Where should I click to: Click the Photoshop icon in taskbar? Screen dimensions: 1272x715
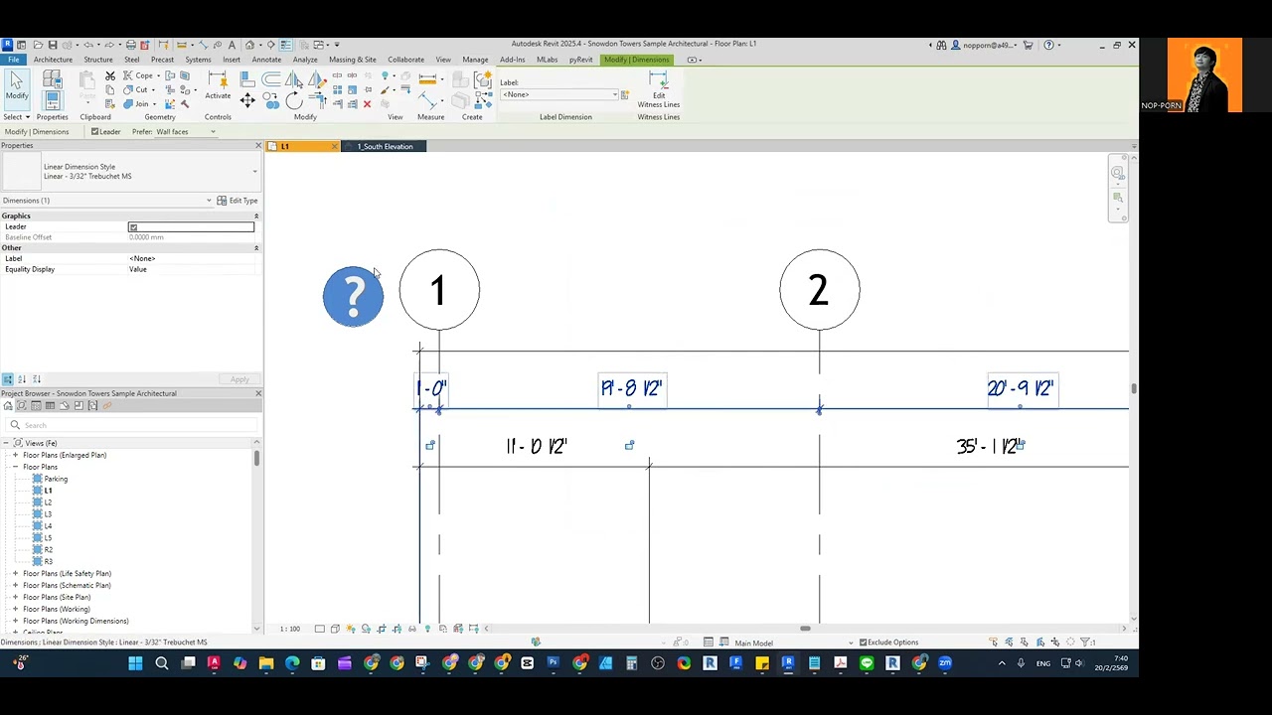pyautogui.click(x=554, y=663)
